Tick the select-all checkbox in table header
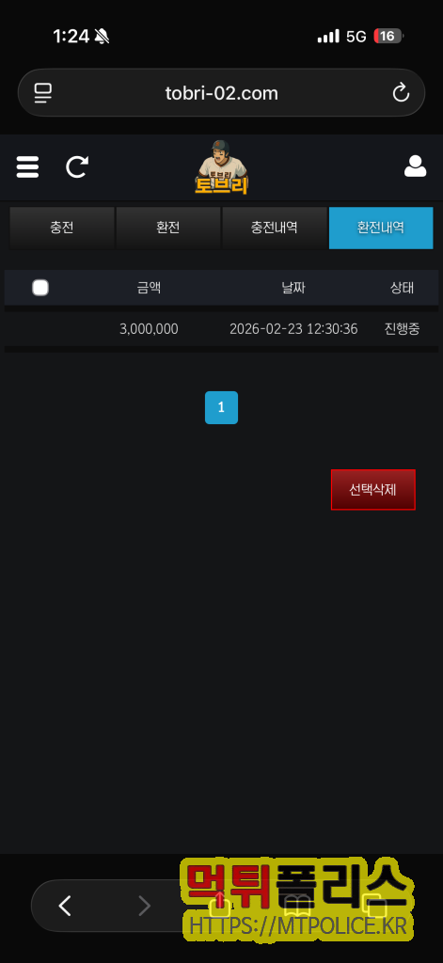This screenshot has height=963, width=443. [40, 288]
